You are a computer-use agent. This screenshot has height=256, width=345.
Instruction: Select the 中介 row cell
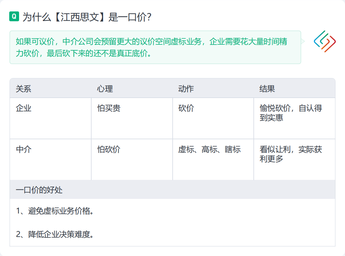pyautogui.click(x=24, y=149)
